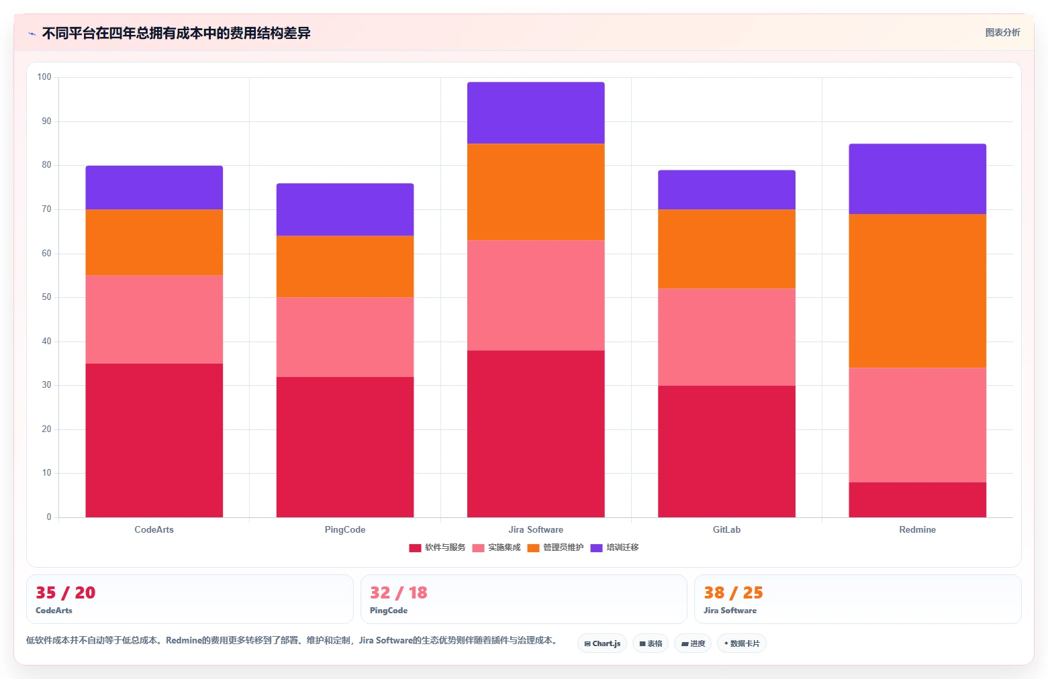
Task: Select the Redmine 培训迁移 purple bar segment
Action: point(918,179)
